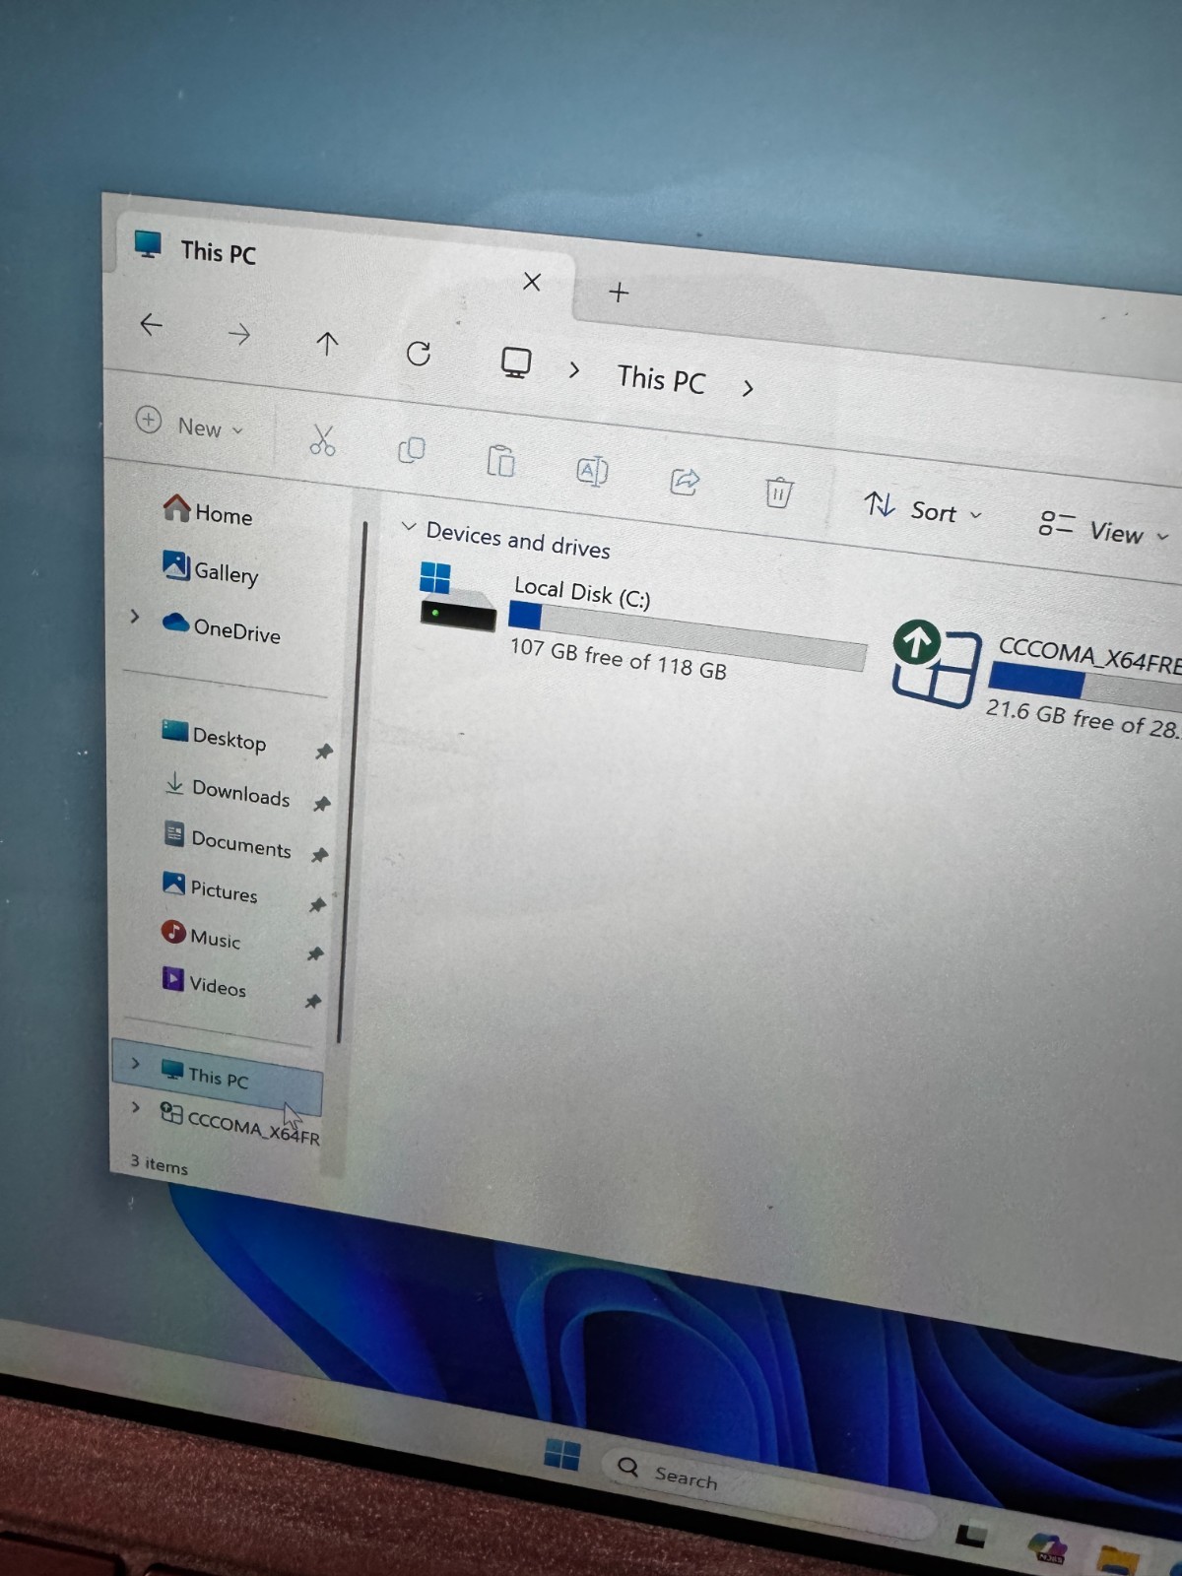Click the Share icon in toolbar
This screenshot has width=1182, height=1576.
click(x=685, y=481)
